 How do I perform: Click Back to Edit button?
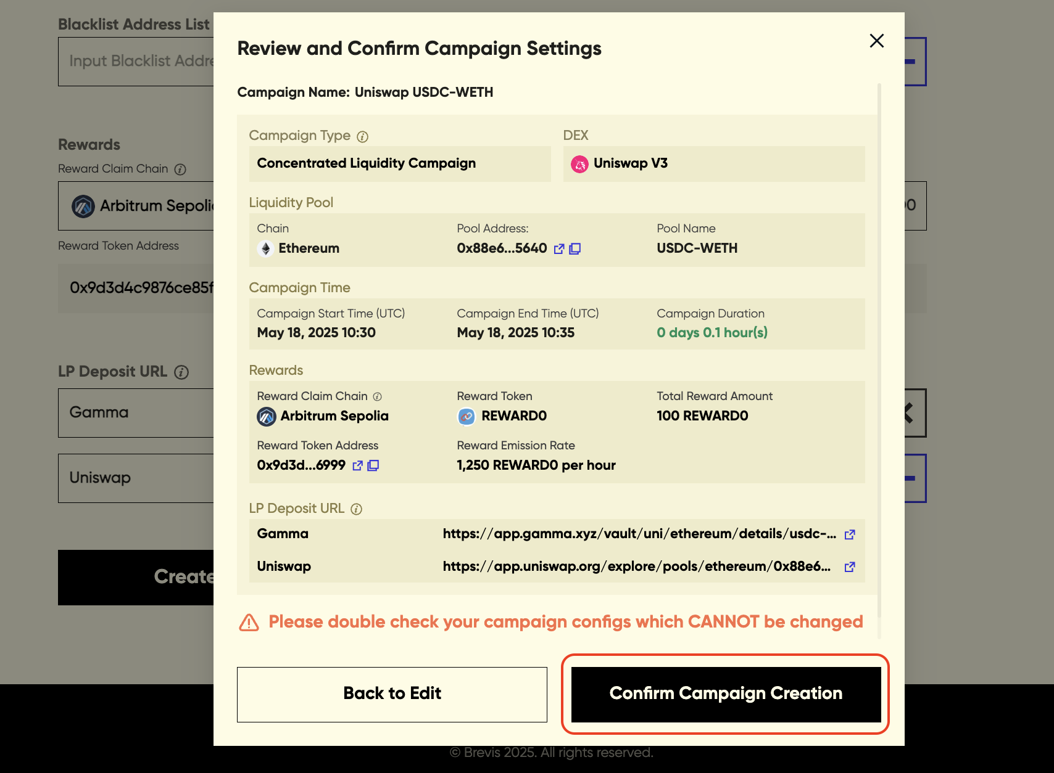[x=392, y=694]
